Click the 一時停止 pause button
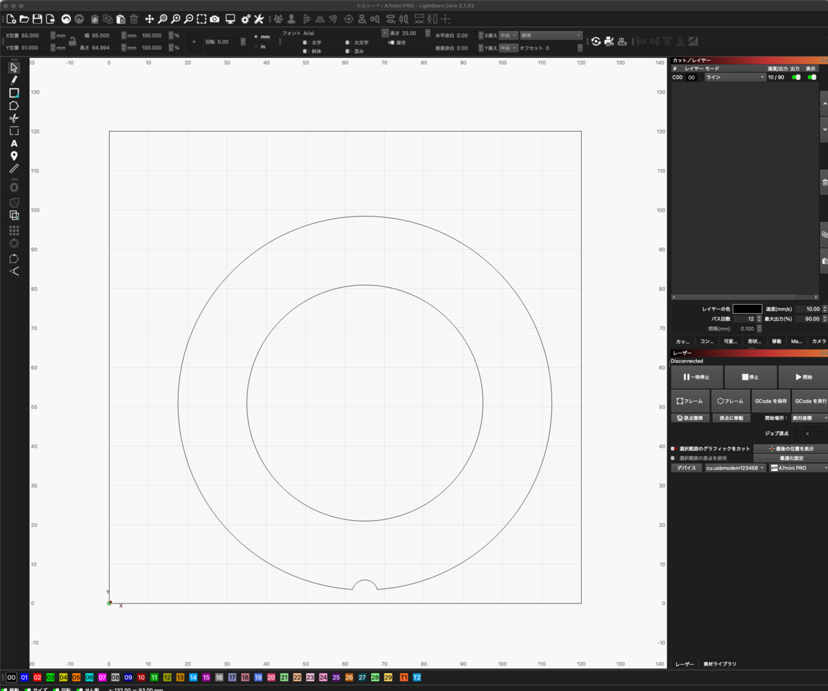This screenshot has height=691, width=828. pyautogui.click(x=697, y=377)
